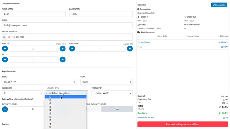Edit the Email field
This screenshot has width=230, height=129.
[67, 25]
